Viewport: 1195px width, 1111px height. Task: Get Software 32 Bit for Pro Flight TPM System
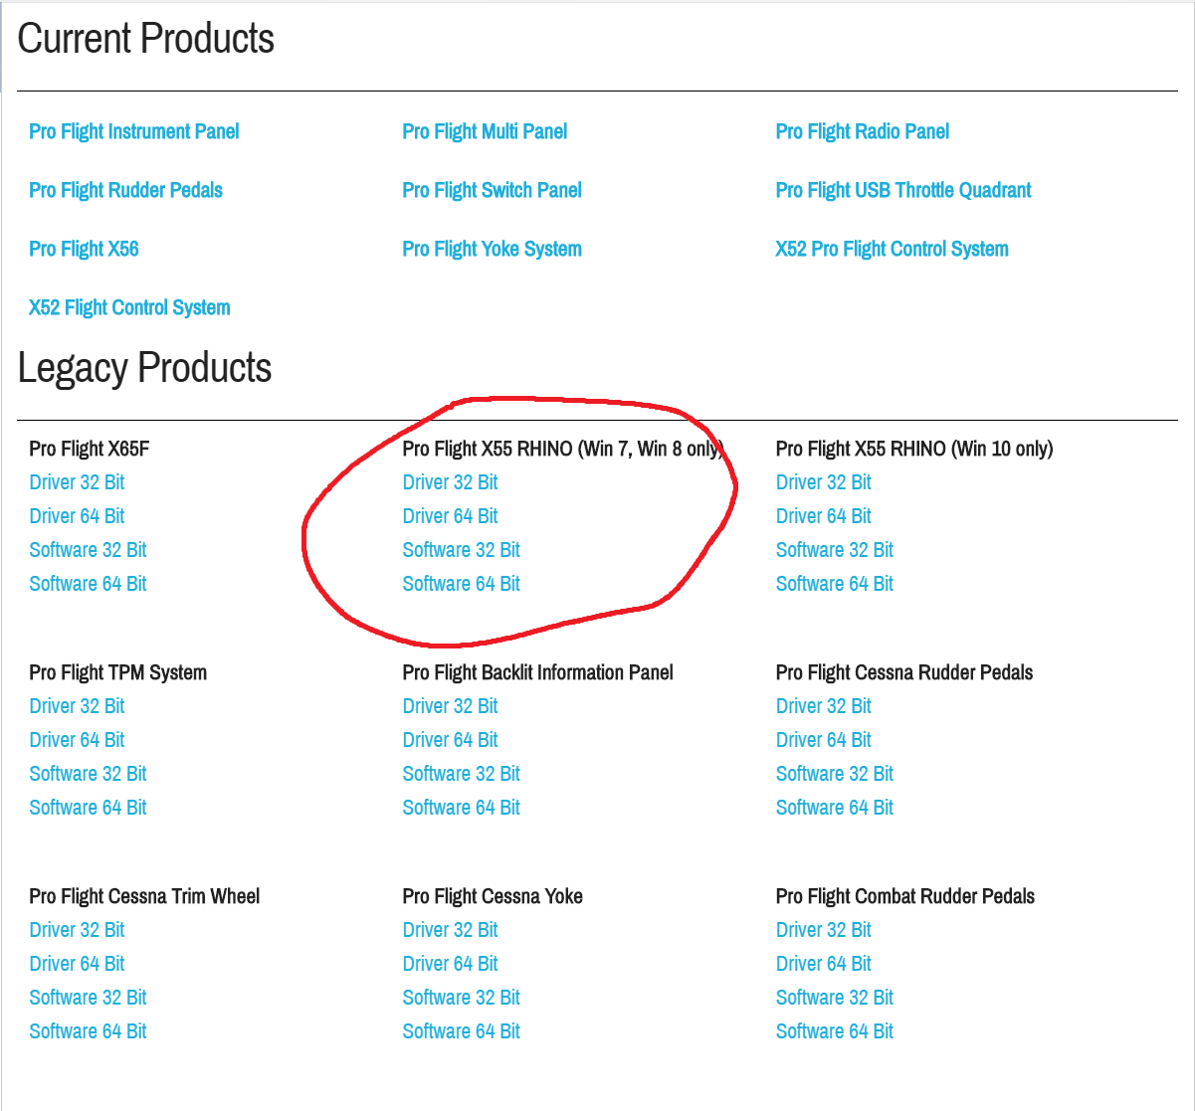[88, 774]
